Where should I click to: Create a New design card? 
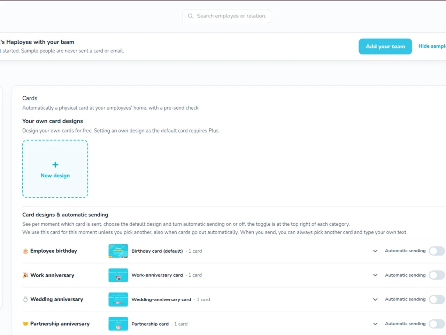55,169
